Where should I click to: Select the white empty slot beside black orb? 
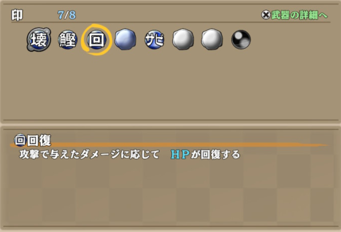coord(212,39)
